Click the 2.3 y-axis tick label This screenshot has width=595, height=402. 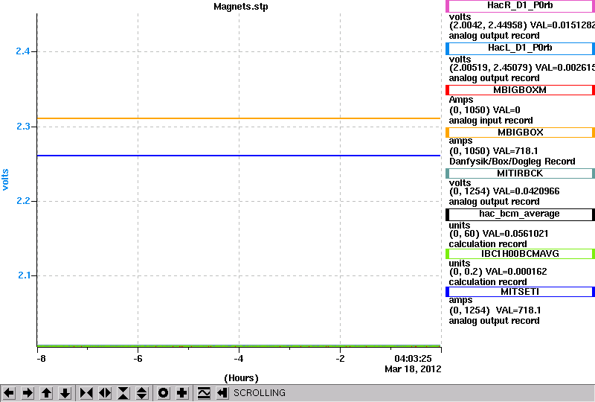(23, 126)
